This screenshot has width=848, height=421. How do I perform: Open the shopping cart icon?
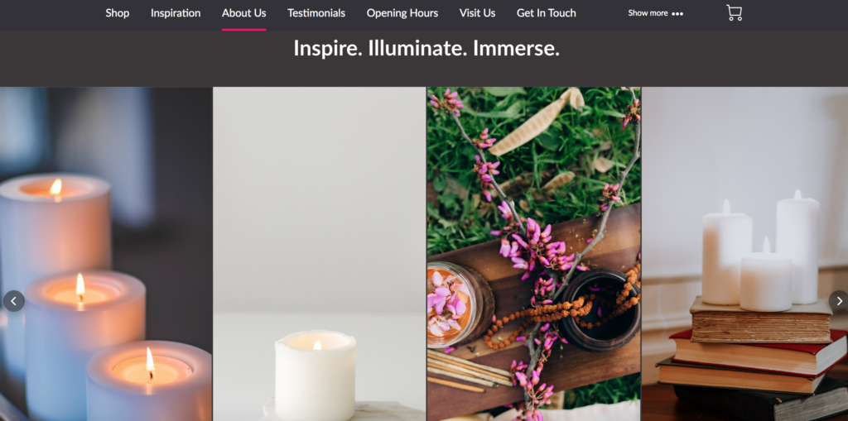click(x=734, y=13)
